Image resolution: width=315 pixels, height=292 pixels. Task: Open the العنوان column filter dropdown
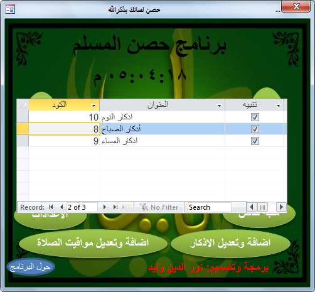tap(219, 105)
